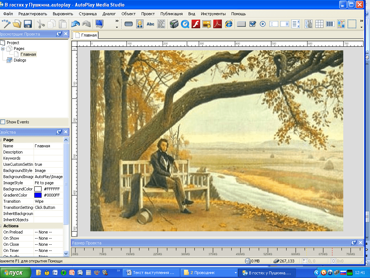Open the Страница menu
370x278 pixels.
88,14
